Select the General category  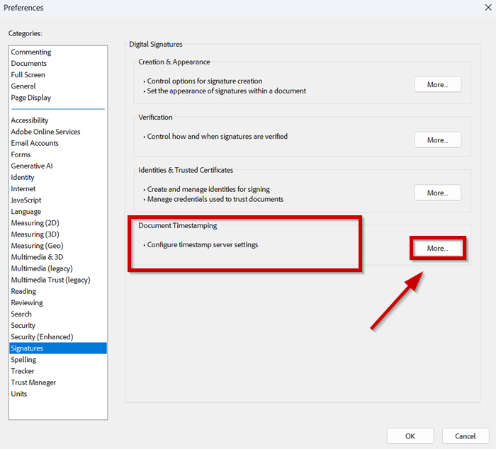click(x=23, y=86)
